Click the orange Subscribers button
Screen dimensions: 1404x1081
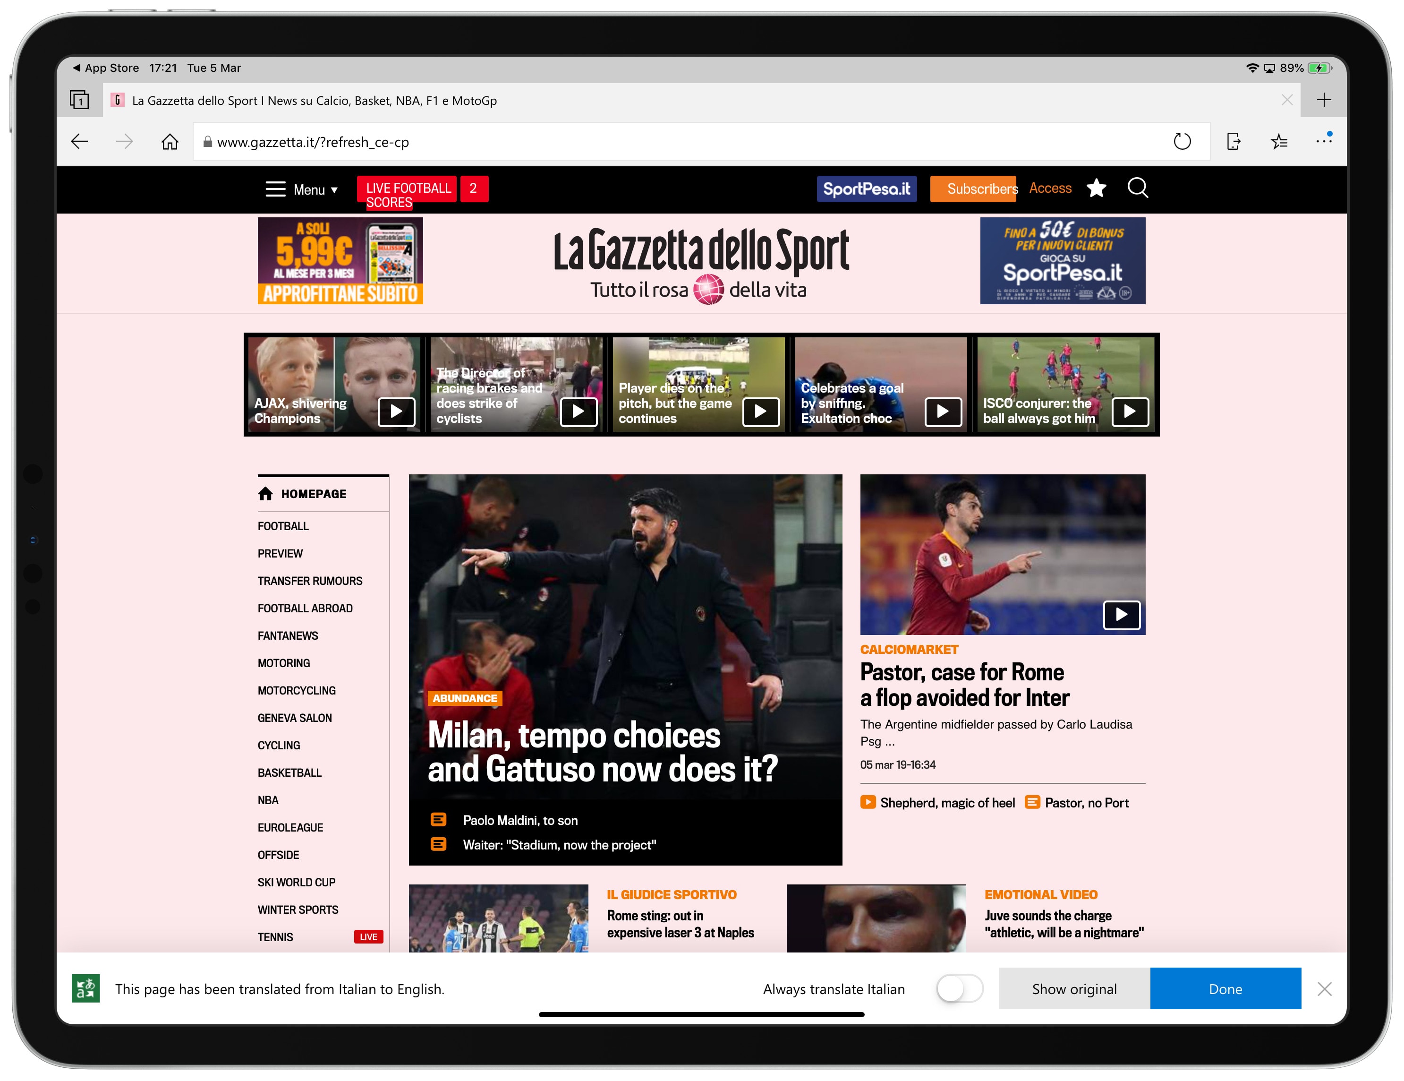point(975,189)
